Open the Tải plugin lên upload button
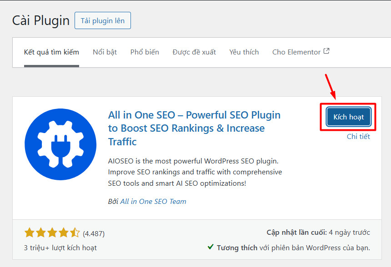The image size is (391, 267). point(103,20)
